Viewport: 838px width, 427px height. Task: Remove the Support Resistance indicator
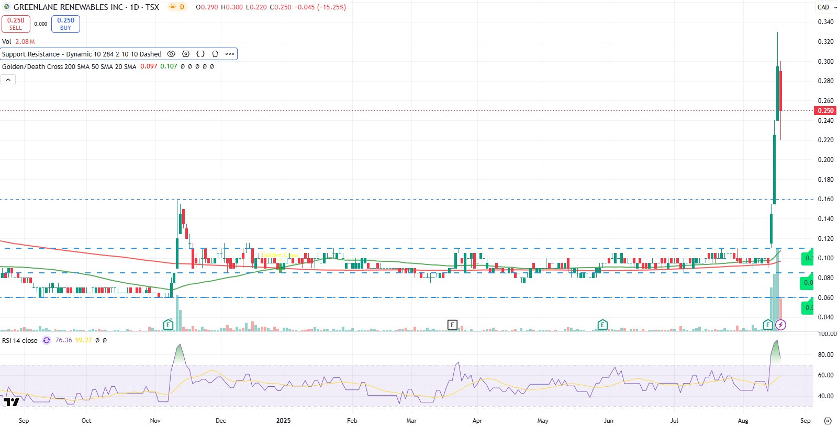click(x=215, y=54)
